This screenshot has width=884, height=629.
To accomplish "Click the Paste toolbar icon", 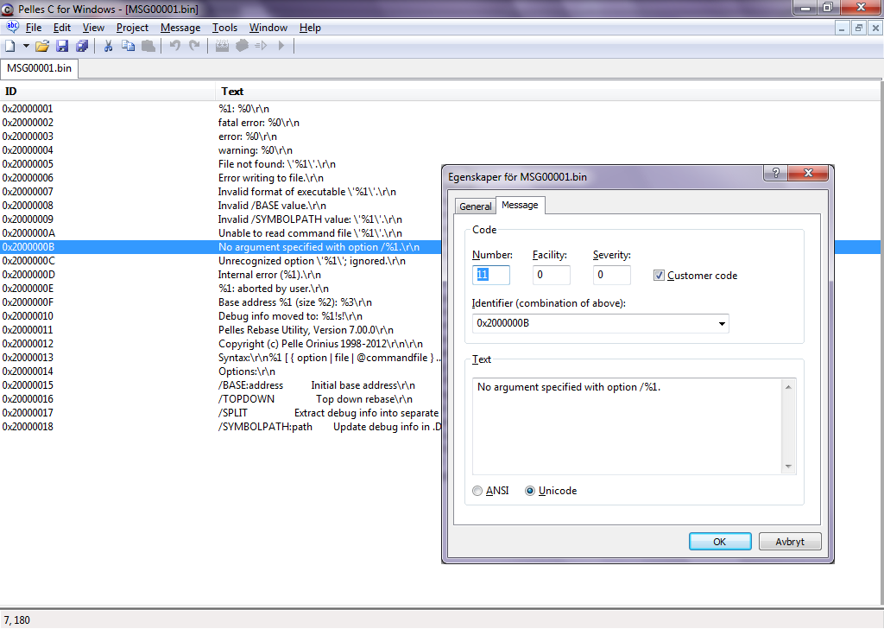I will point(148,47).
